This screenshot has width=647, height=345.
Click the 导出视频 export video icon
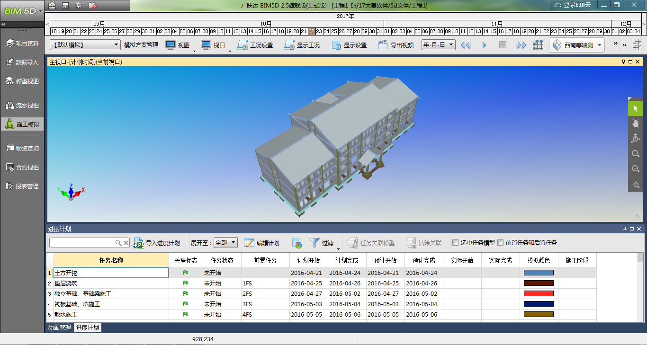click(383, 45)
